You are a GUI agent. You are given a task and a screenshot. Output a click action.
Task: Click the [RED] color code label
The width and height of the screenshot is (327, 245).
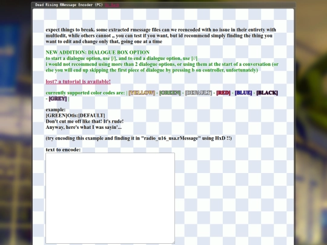(x=223, y=93)
